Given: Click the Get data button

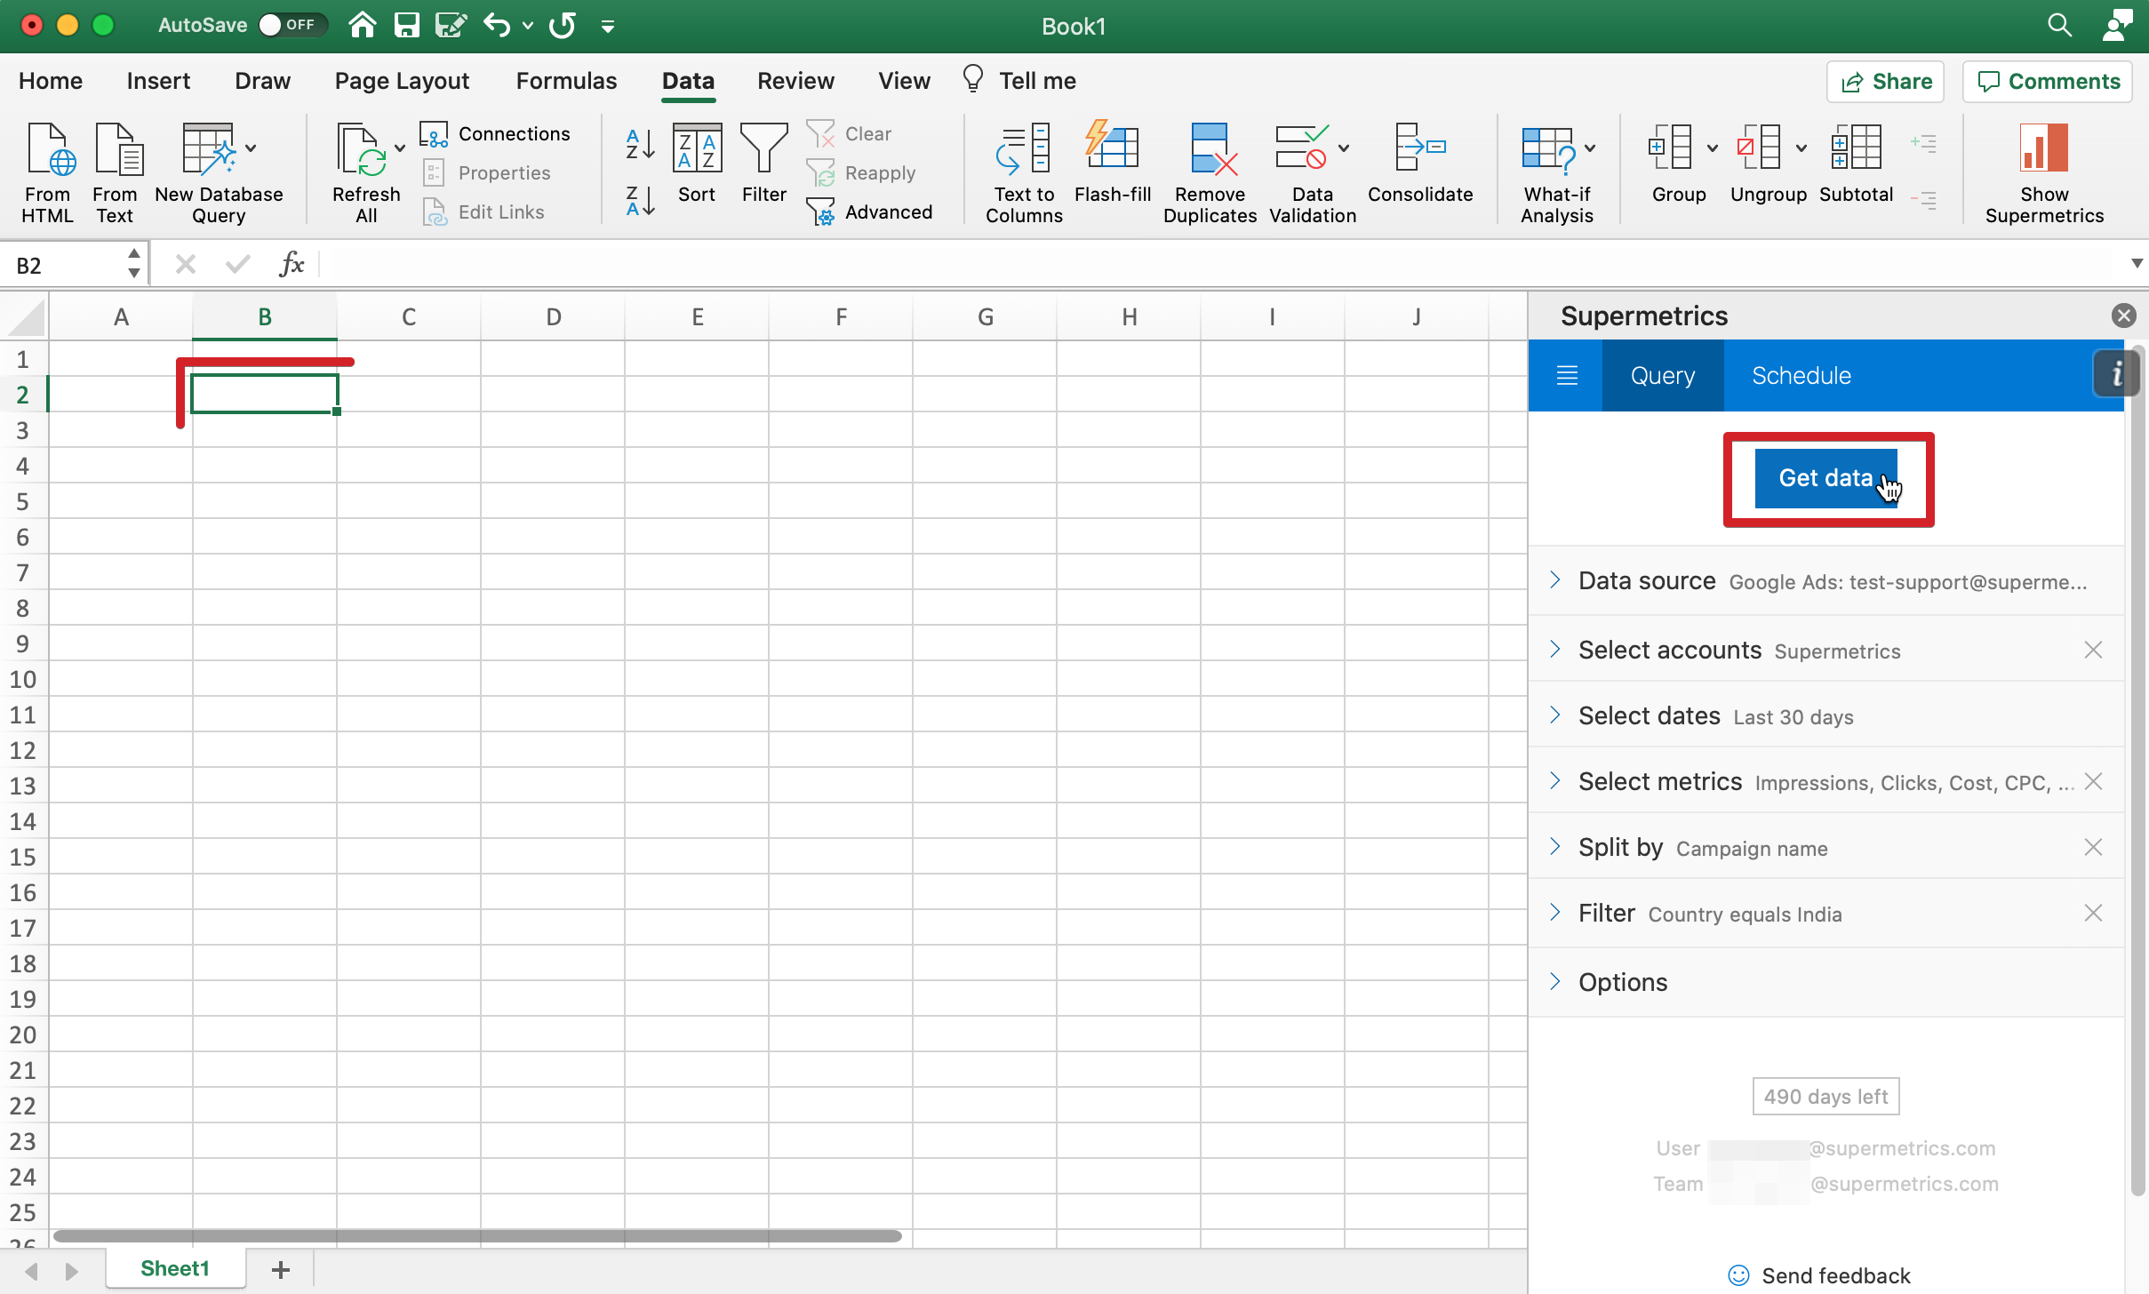Looking at the screenshot, I should coord(1825,477).
